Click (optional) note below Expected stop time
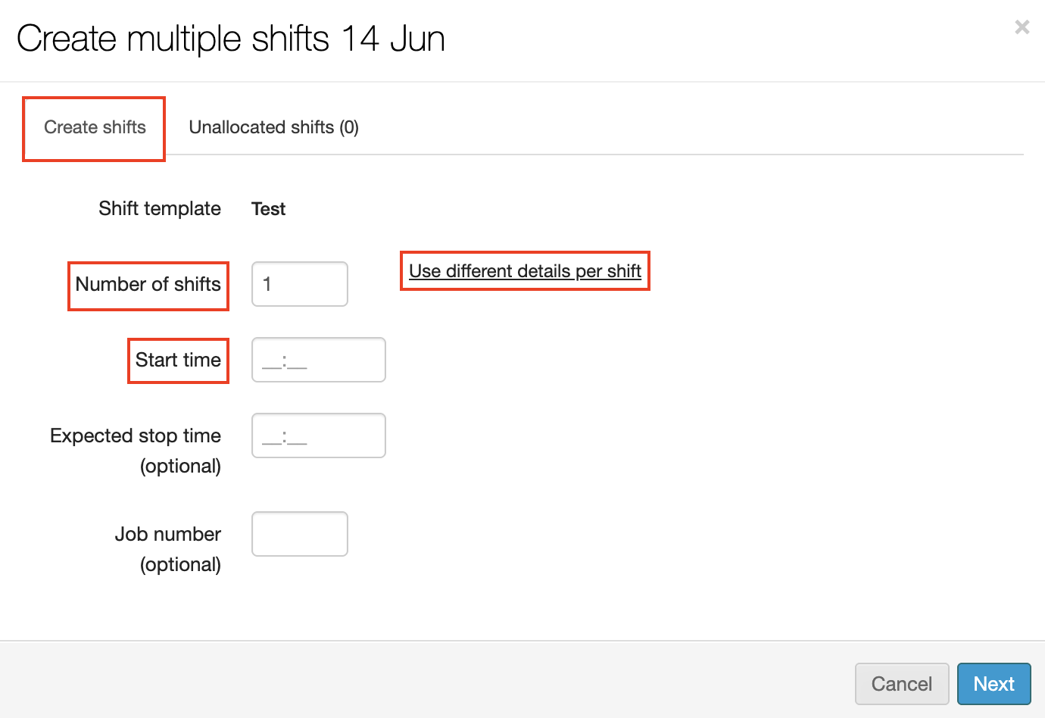 click(180, 466)
